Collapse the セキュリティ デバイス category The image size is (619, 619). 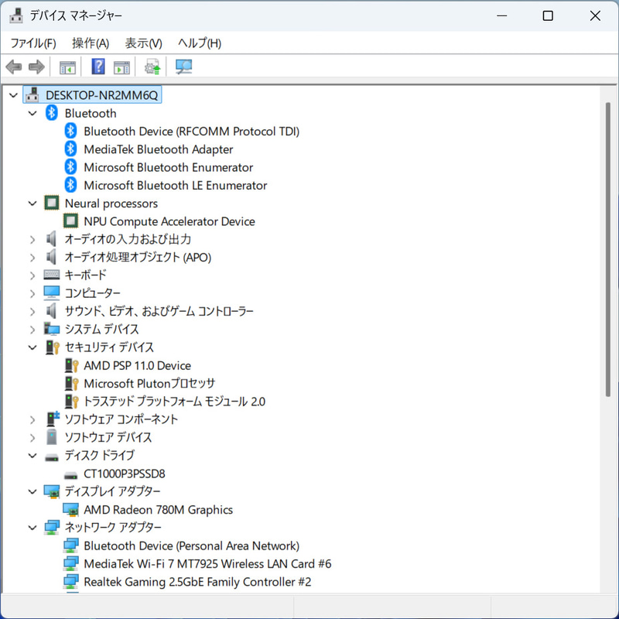[32, 347]
